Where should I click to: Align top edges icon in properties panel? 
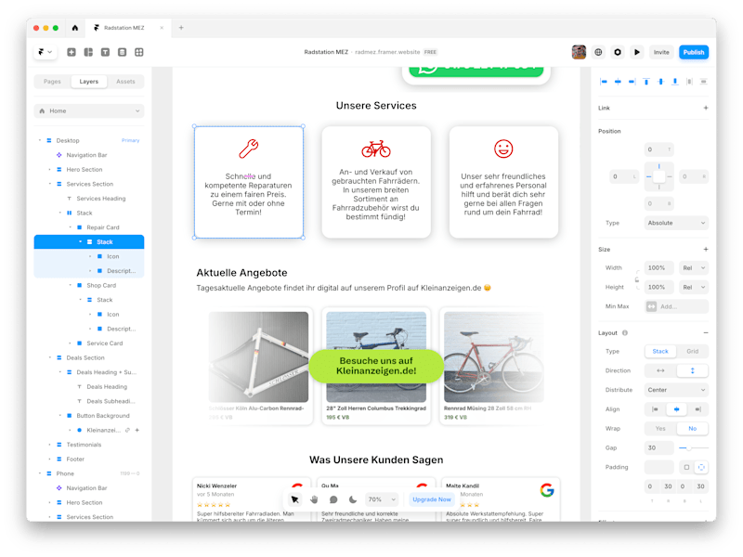click(x=646, y=82)
